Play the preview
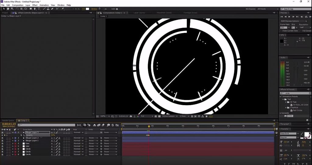312x165 pixels. [x=289, y=17]
